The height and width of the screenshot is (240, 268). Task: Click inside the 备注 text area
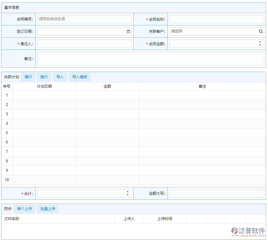(x=151, y=59)
